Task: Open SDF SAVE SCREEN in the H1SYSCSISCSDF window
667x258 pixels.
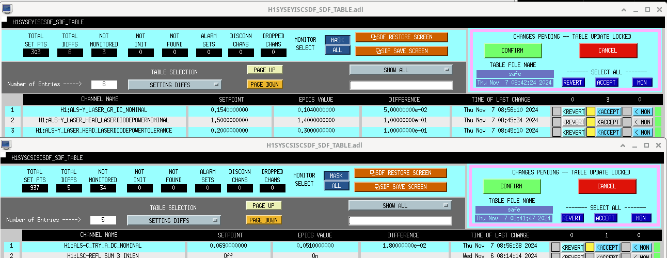Action: (400, 186)
